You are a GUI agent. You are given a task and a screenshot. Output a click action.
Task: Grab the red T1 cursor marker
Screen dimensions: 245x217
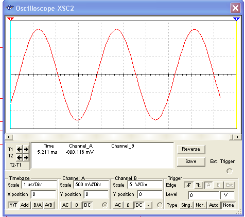tap(11, 19)
